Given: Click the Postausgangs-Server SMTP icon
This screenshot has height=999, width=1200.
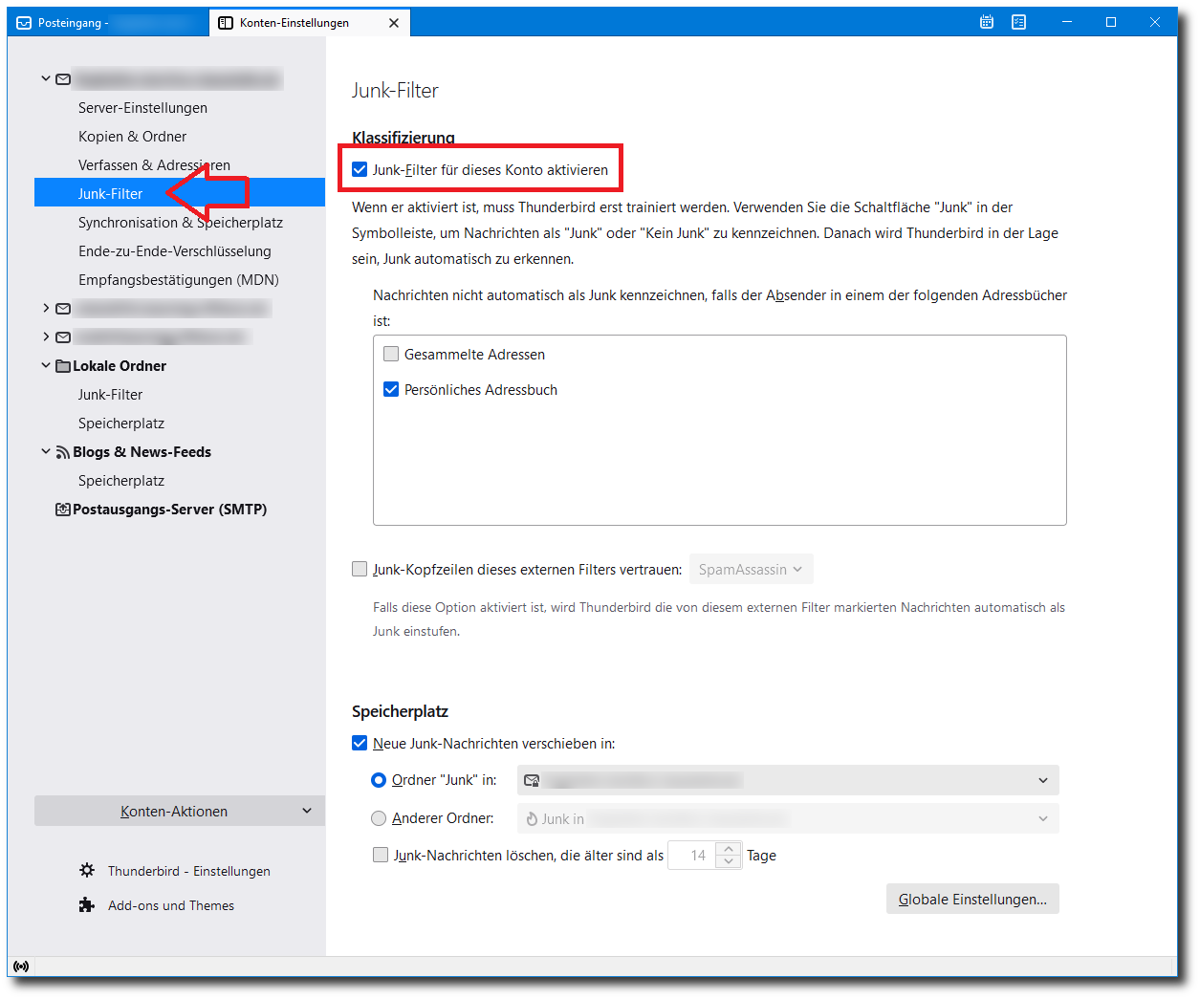Looking at the screenshot, I should tap(63, 510).
